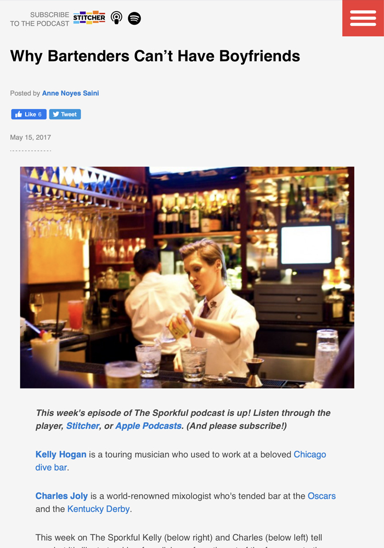Open the Kentucky Derby link
Image resolution: width=384 pixels, height=548 pixels.
[x=99, y=509]
